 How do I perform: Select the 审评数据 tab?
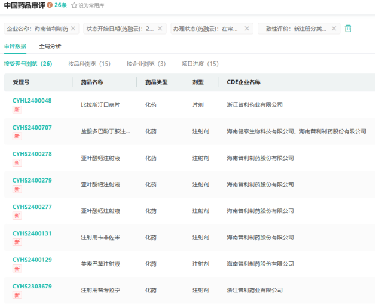pos(15,46)
